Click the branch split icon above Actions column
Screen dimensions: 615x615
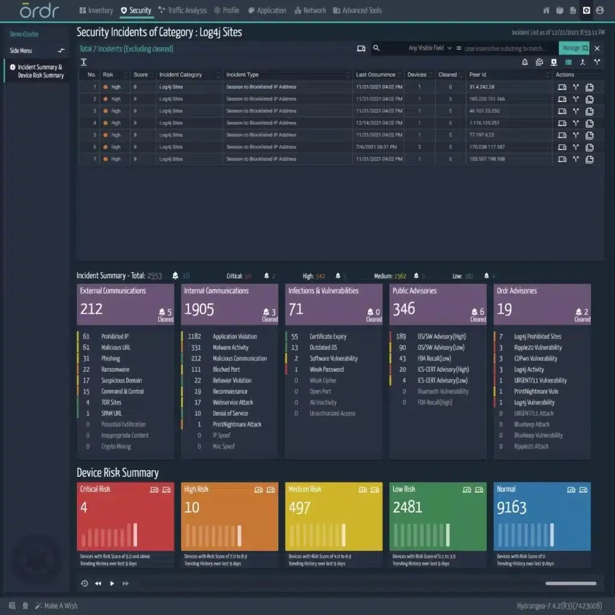pos(597,62)
